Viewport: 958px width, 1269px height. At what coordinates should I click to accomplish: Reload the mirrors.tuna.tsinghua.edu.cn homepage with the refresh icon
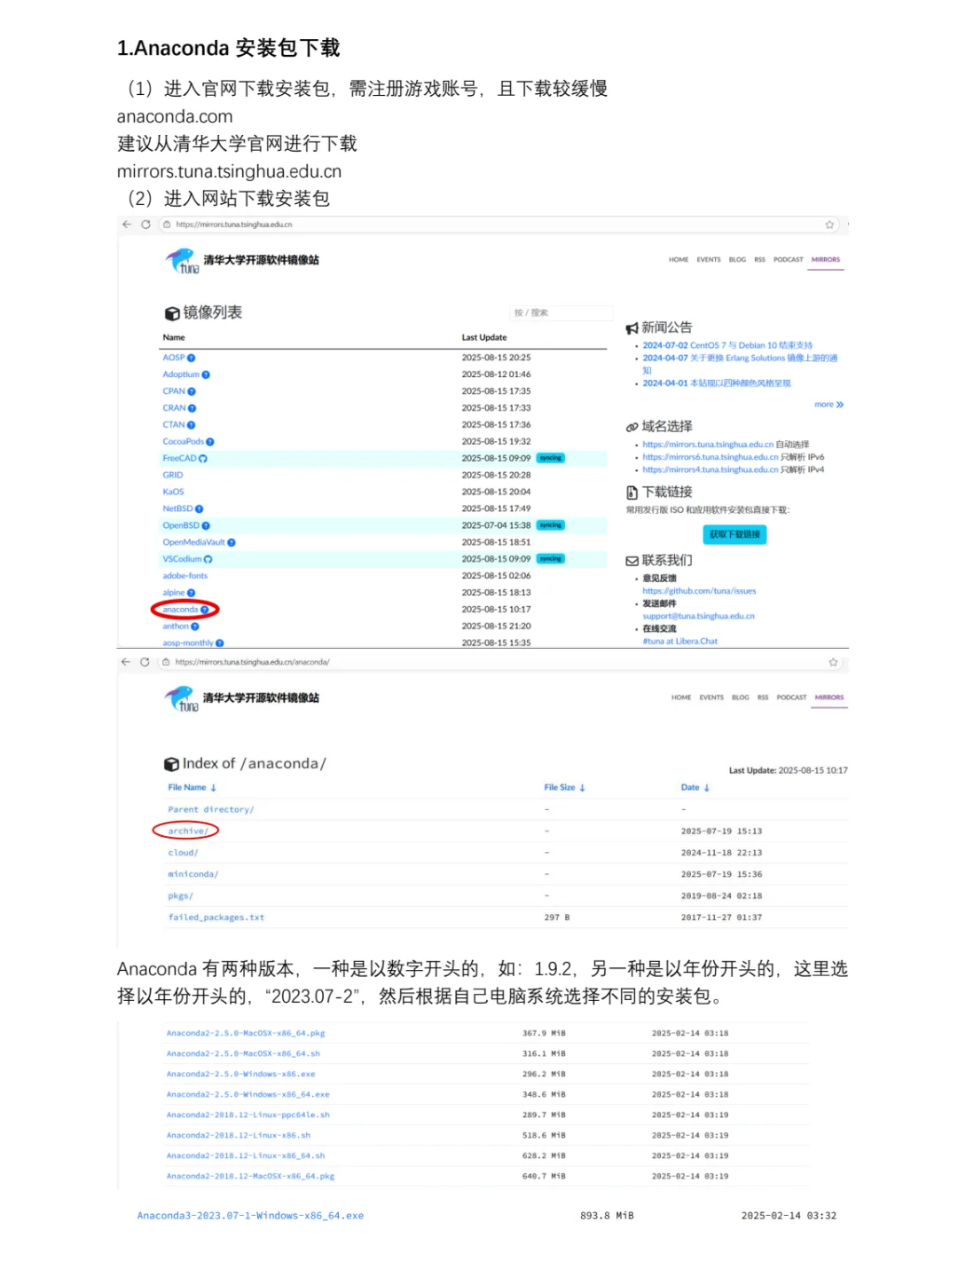click(x=145, y=225)
